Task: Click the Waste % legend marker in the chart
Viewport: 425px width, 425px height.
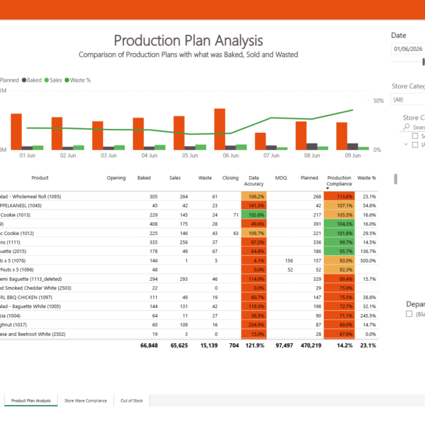Action: point(66,80)
